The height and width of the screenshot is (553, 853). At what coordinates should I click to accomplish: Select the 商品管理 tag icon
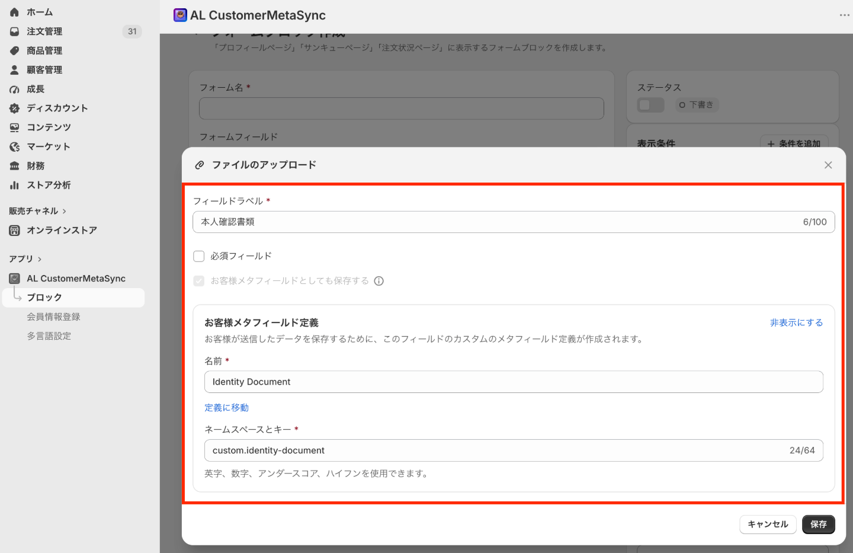14,51
